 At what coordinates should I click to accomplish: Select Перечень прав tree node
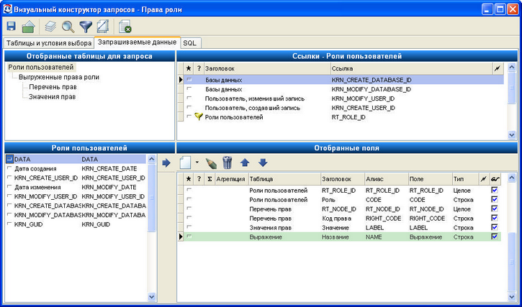tap(53, 87)
